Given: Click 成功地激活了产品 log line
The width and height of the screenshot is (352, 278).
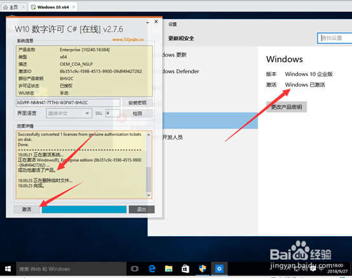Looking at the screenshot, I should click(x=37, y=170).
